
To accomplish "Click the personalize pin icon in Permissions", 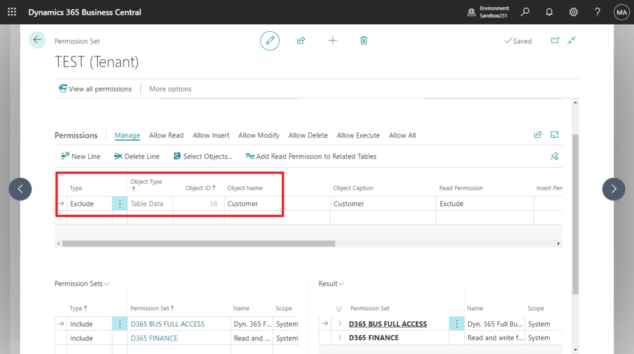I will pyautogui.click(x=554, y=156).
